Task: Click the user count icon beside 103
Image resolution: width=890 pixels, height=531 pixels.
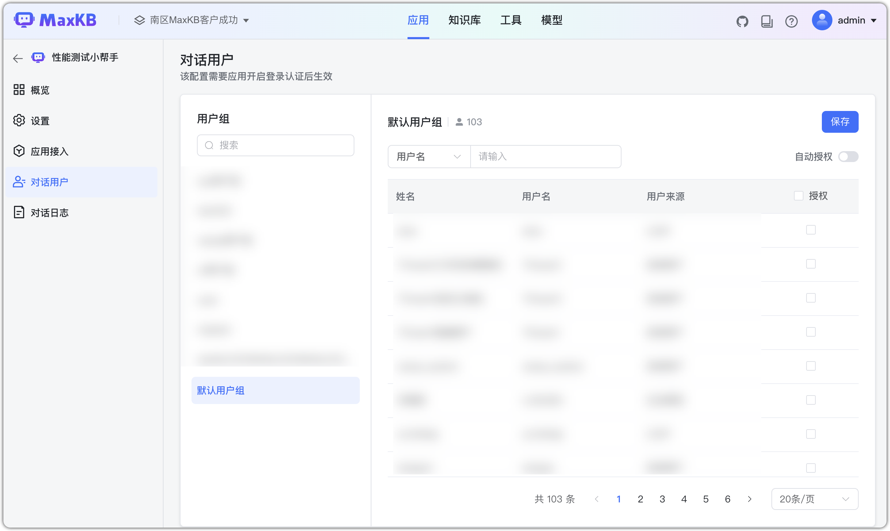Action: point(459,122)
